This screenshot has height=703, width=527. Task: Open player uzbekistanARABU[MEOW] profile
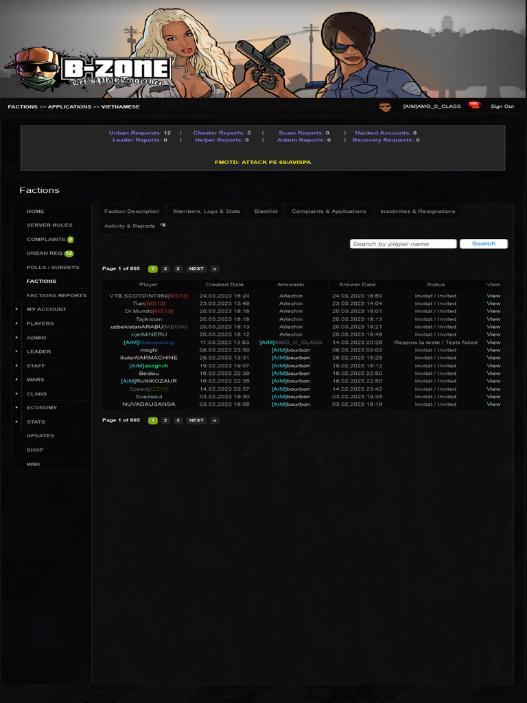click(x=149, y=327)
